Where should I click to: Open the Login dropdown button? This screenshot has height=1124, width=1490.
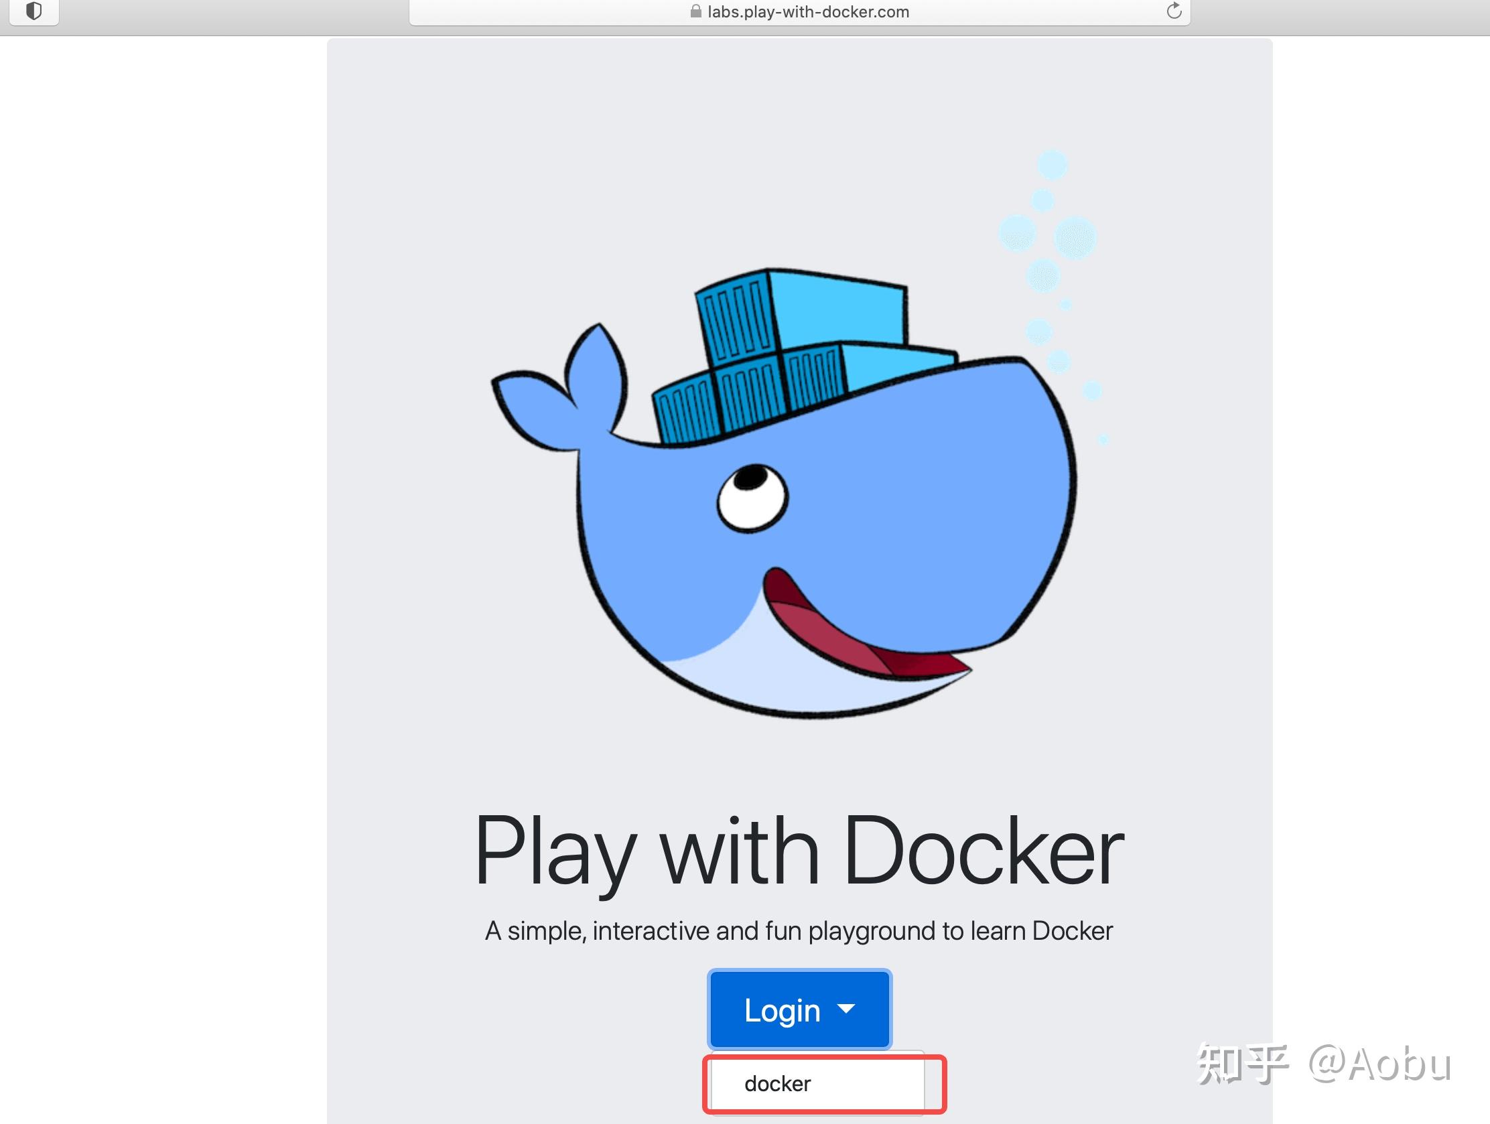799,1009
